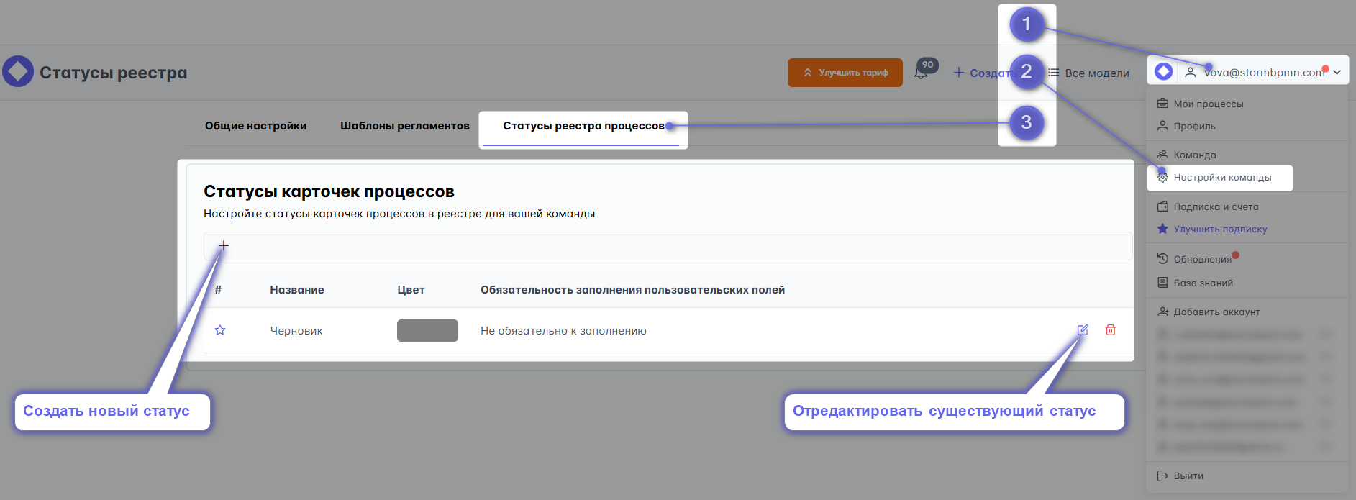
Task: Click the edit icon for Черновик status
Action: coord(1083,330)
